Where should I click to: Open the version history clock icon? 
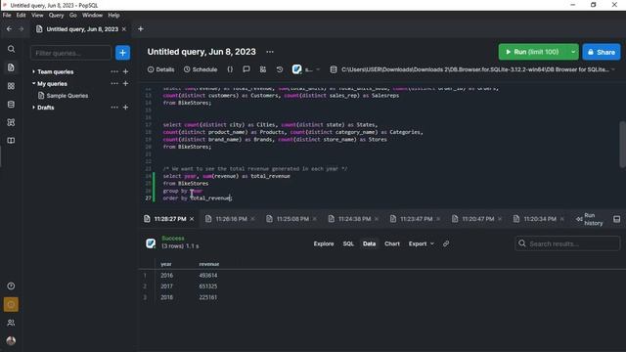coord(280,69)
